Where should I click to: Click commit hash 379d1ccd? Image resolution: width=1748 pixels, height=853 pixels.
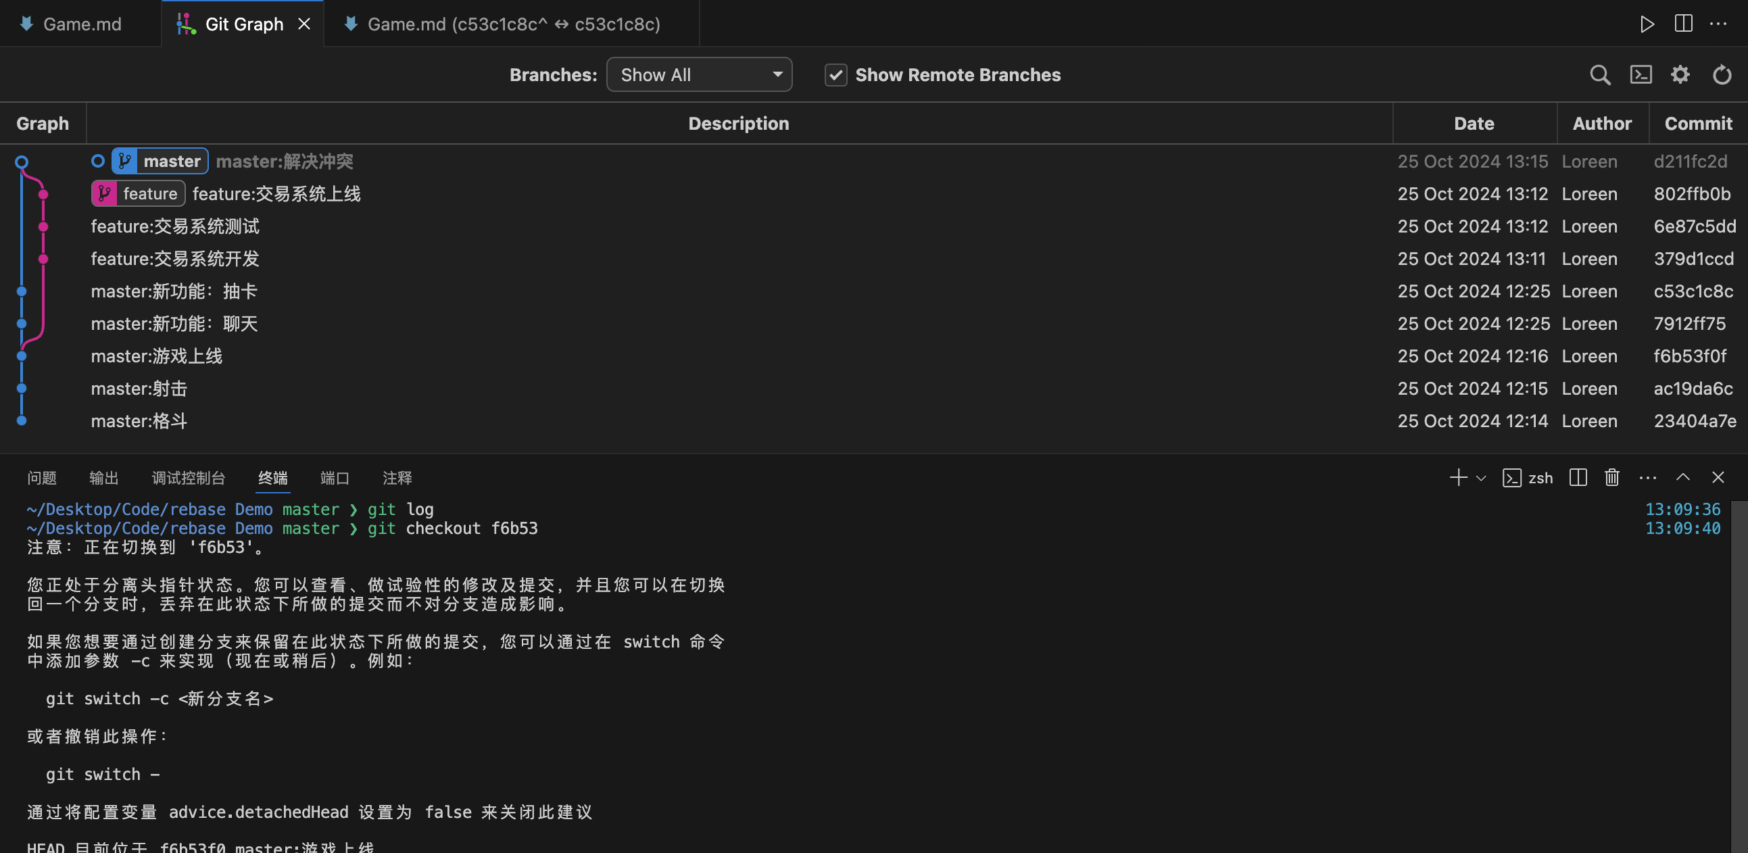coord(1693,260)
